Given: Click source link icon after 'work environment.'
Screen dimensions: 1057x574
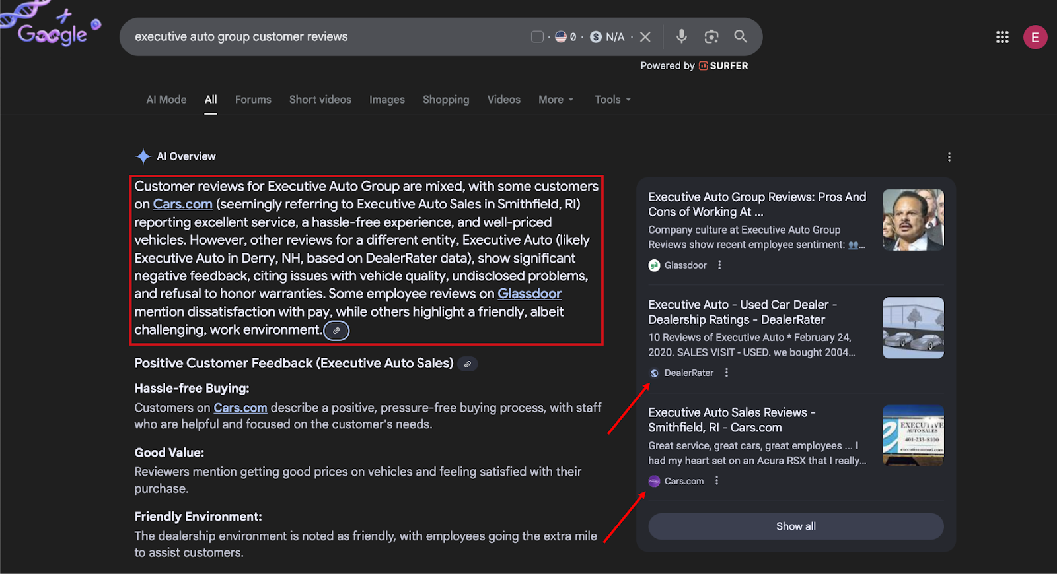Looking at the screenshot, I should click(x=336, y=331).
